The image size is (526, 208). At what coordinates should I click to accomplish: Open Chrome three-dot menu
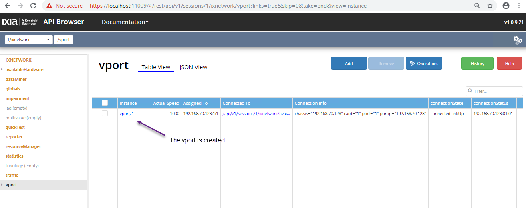(x=519, y=6)
